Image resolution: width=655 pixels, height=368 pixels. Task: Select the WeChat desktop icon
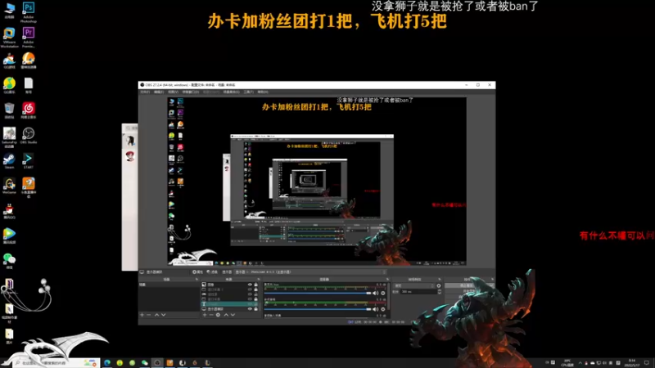[9, 261]
